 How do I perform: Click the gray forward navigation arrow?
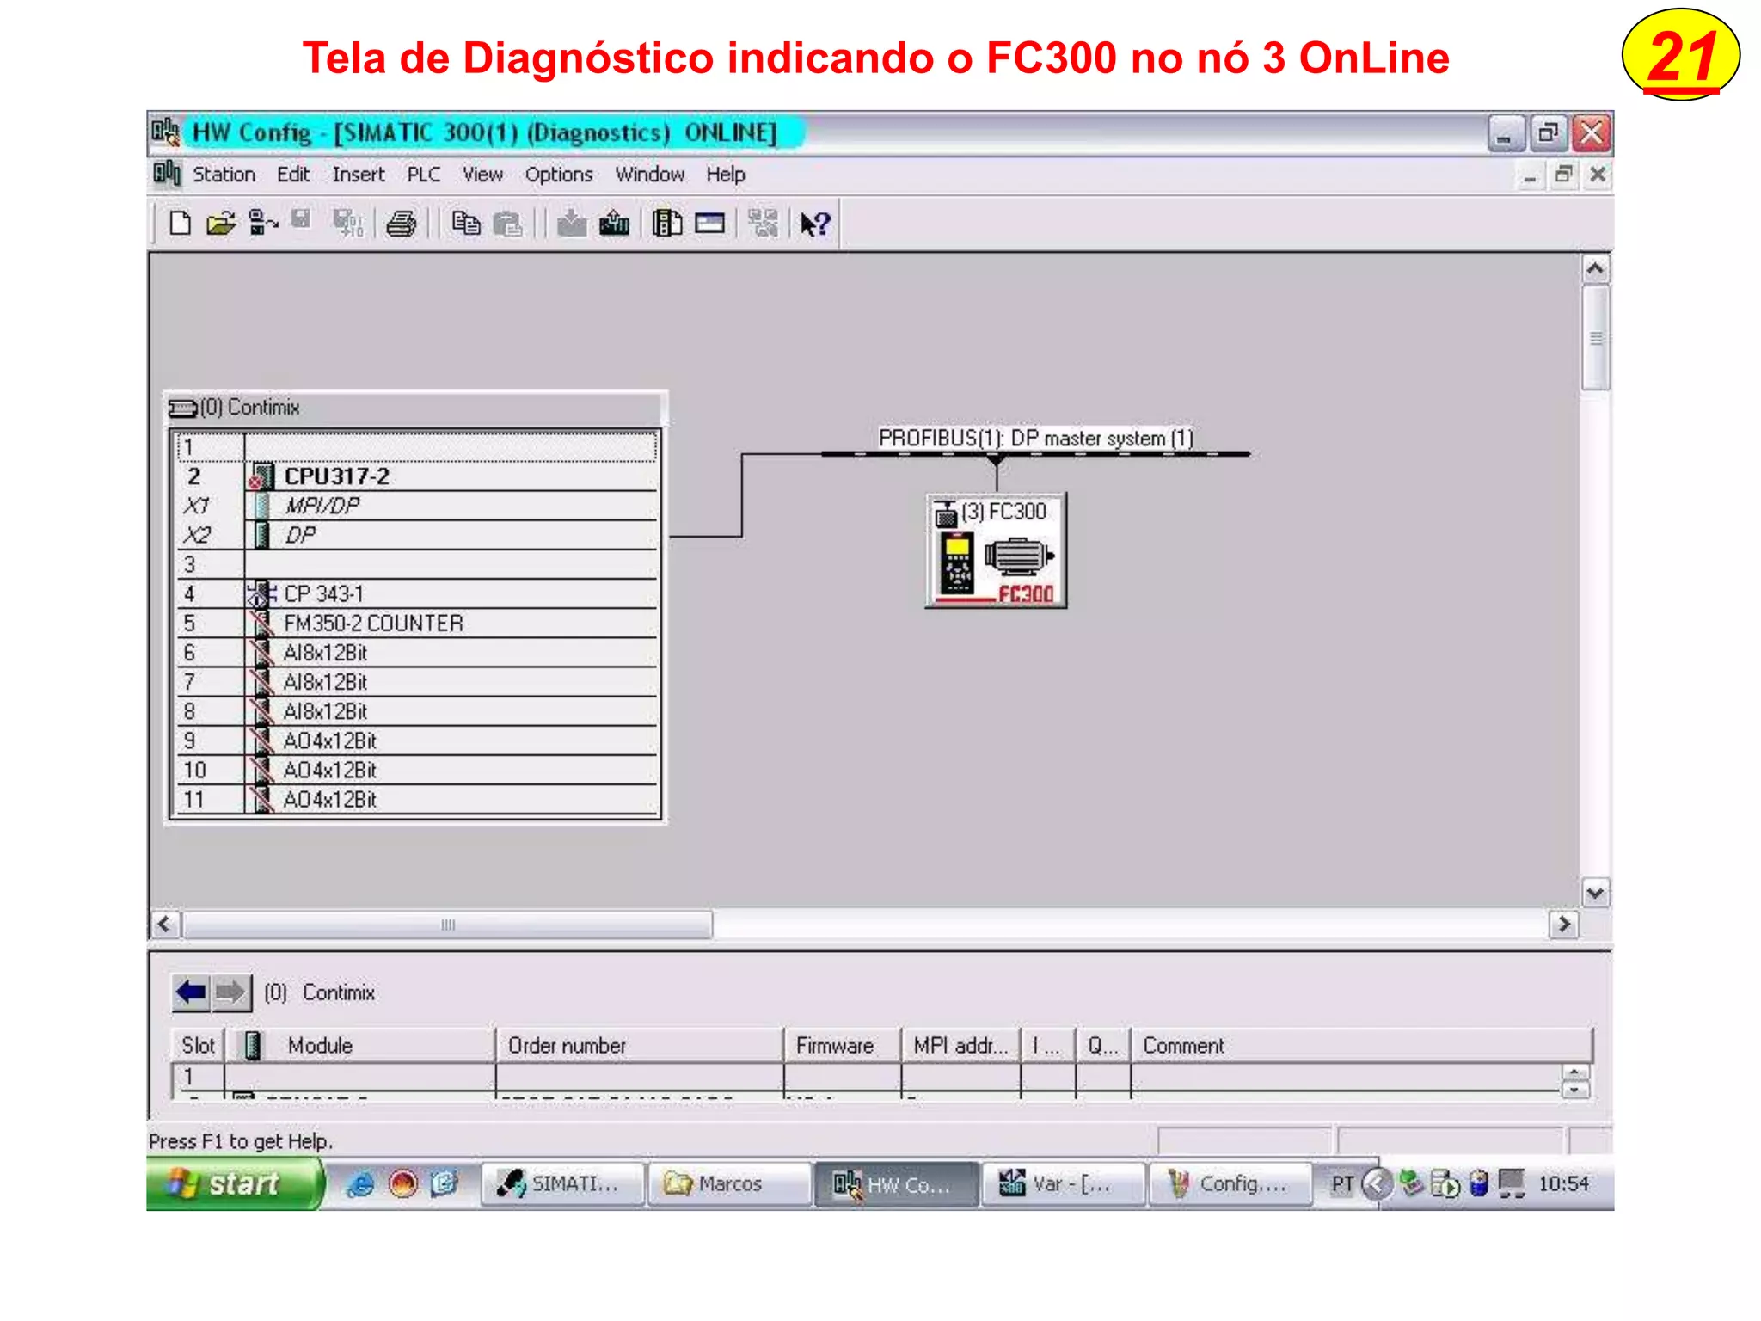(230, 992)
